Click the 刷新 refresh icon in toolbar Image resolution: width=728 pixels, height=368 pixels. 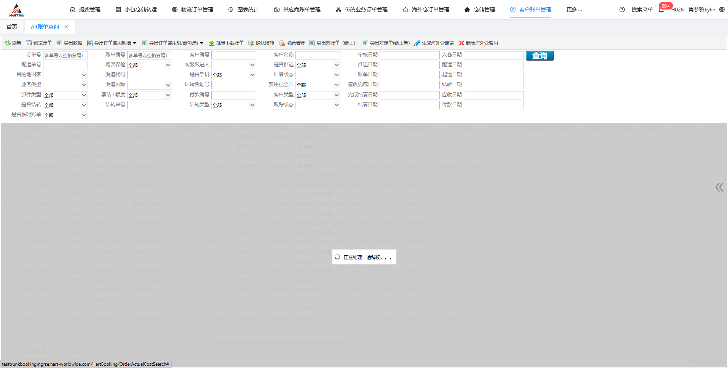[8, 43]
